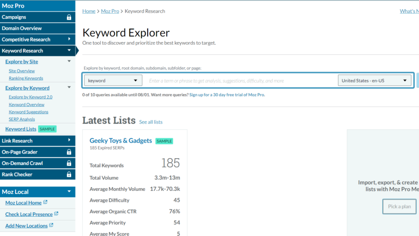419x236 pixels.
Task: Open the Keyword Lists link
Action: [20, 129]
